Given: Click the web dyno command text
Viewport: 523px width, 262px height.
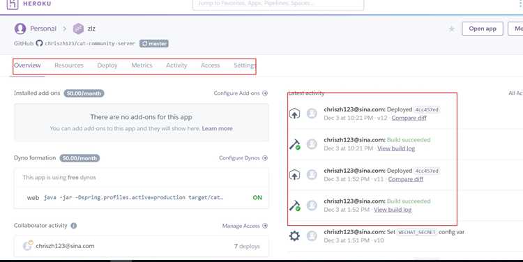Looking at the screenshot, I should click(x=133, y=197).
